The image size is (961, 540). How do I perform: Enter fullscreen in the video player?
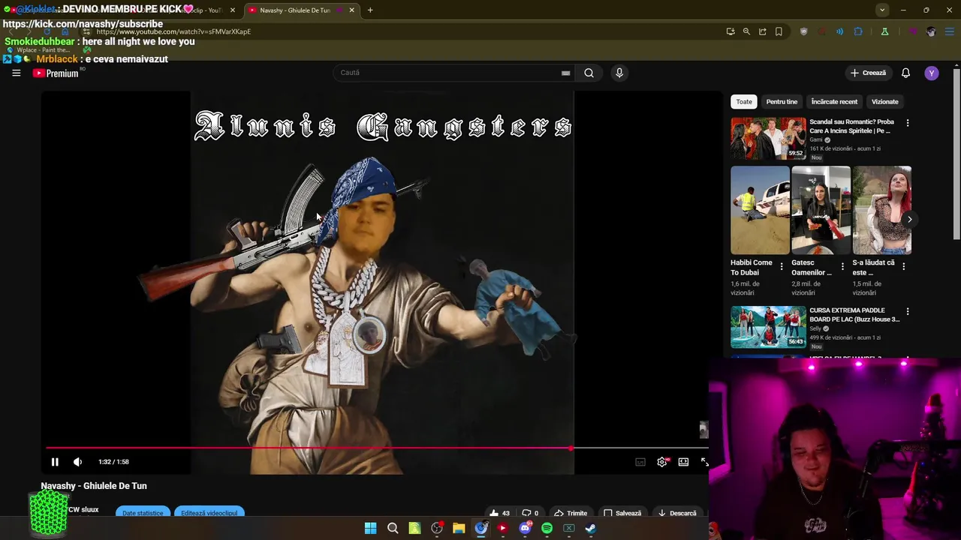click(x=704, y=462)
